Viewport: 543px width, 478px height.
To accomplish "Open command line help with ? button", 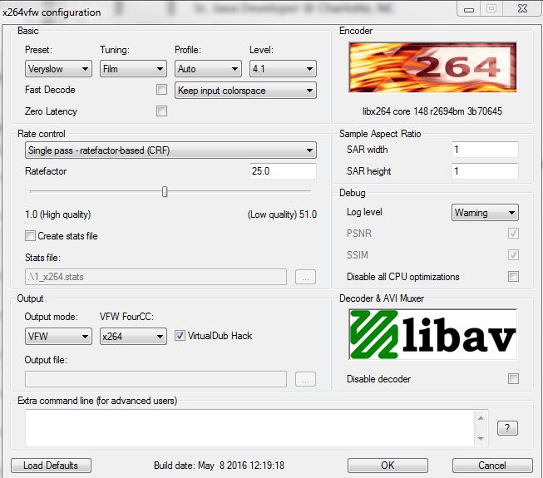I will [x=507, y=428].
